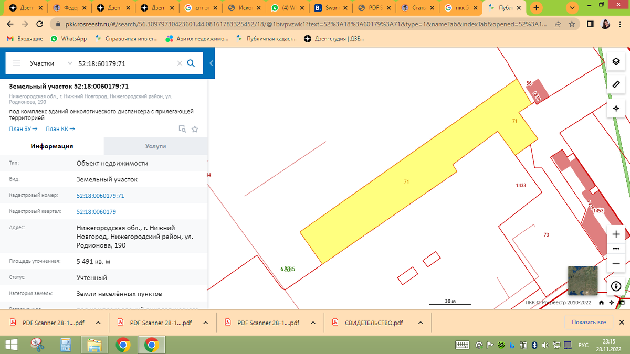Collapse the left information panel
The image size is (630, 354).
coord(211,63)
